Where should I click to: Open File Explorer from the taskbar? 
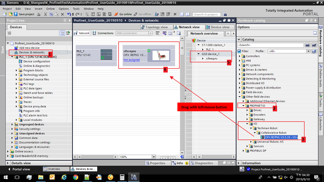click(x=41, y=177)
